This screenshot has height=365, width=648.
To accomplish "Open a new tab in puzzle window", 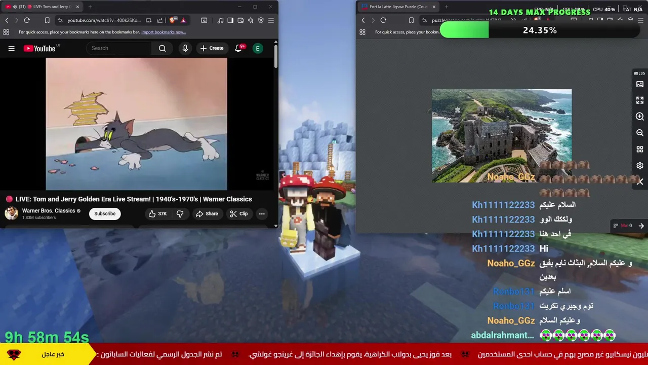I will pos(447,7).
